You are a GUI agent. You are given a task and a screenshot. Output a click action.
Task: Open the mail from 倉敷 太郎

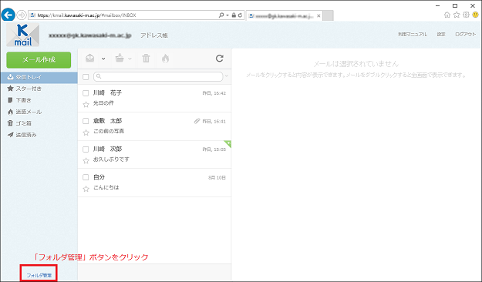[154, 126]
